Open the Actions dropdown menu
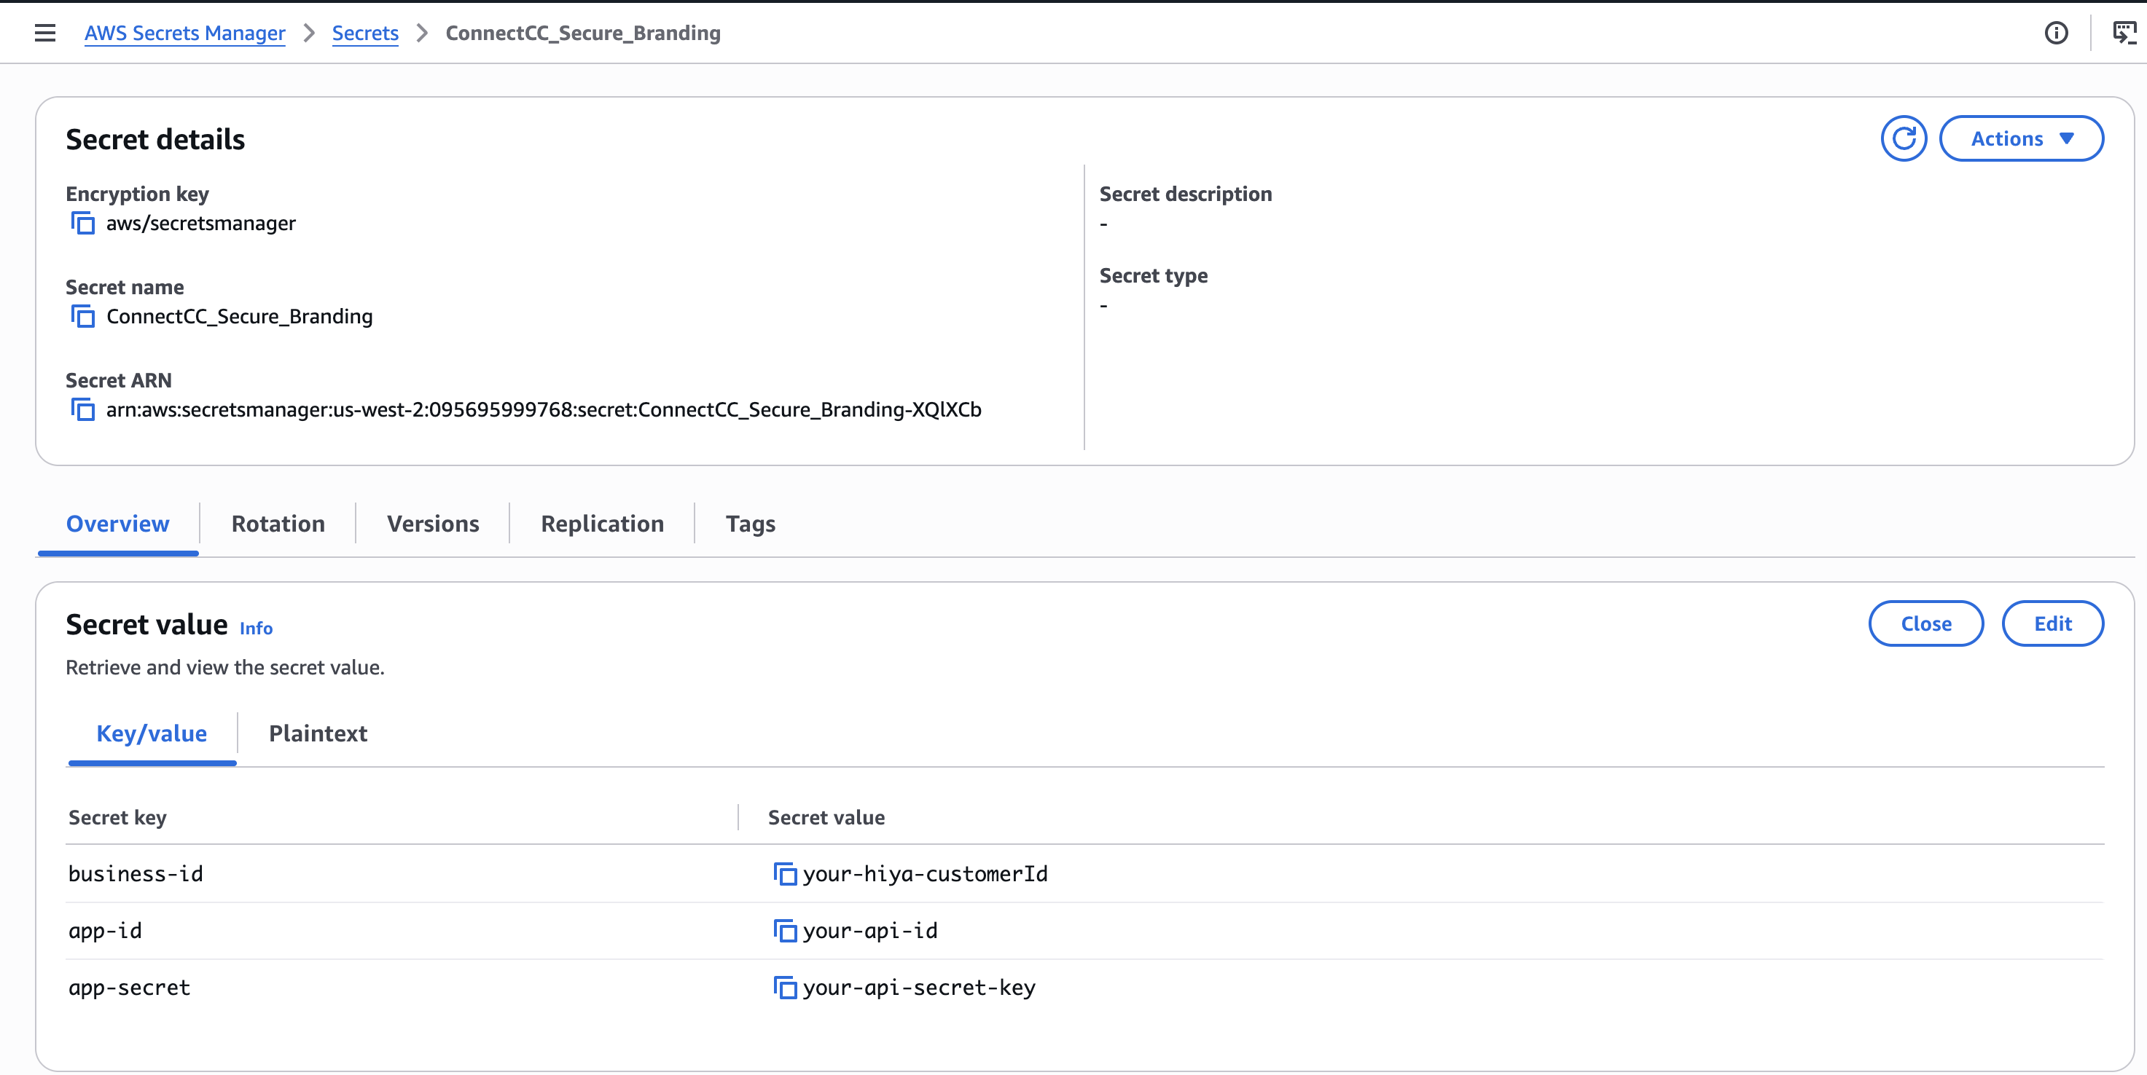Viewport: 2147px width, 1075px height. click(x=2021, y=138)
